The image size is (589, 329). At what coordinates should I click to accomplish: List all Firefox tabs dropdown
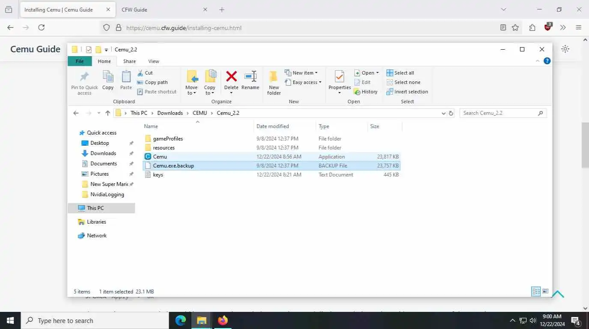click(x=503, y=9)
